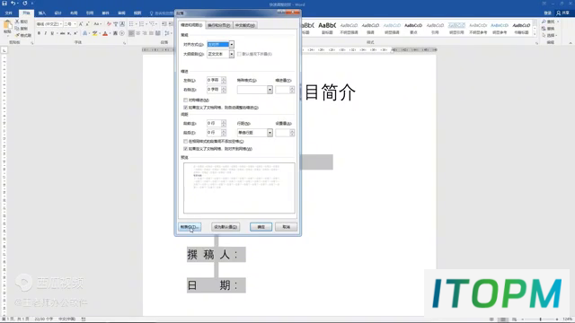Enable the Mirror indents (对称缩进) checkbox
This screenshot has height=323, width=575.
[186, 100]
